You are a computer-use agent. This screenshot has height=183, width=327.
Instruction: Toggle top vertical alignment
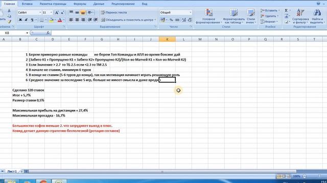(71, 12)
